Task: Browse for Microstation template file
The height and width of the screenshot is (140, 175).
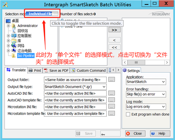Action: pyautogui.click(x=112, y=113)
